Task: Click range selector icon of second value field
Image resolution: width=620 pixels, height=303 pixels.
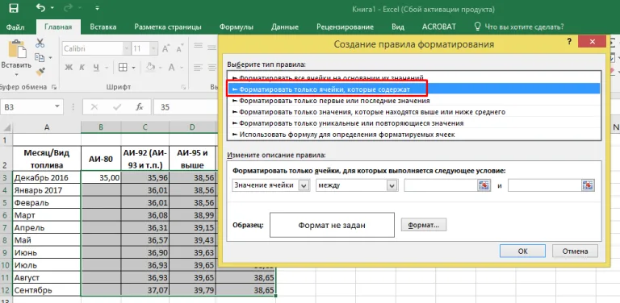Action: pos(588,185)
